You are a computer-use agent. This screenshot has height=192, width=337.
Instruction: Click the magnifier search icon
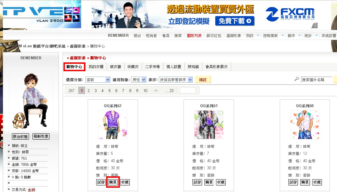tap(297, 79)
